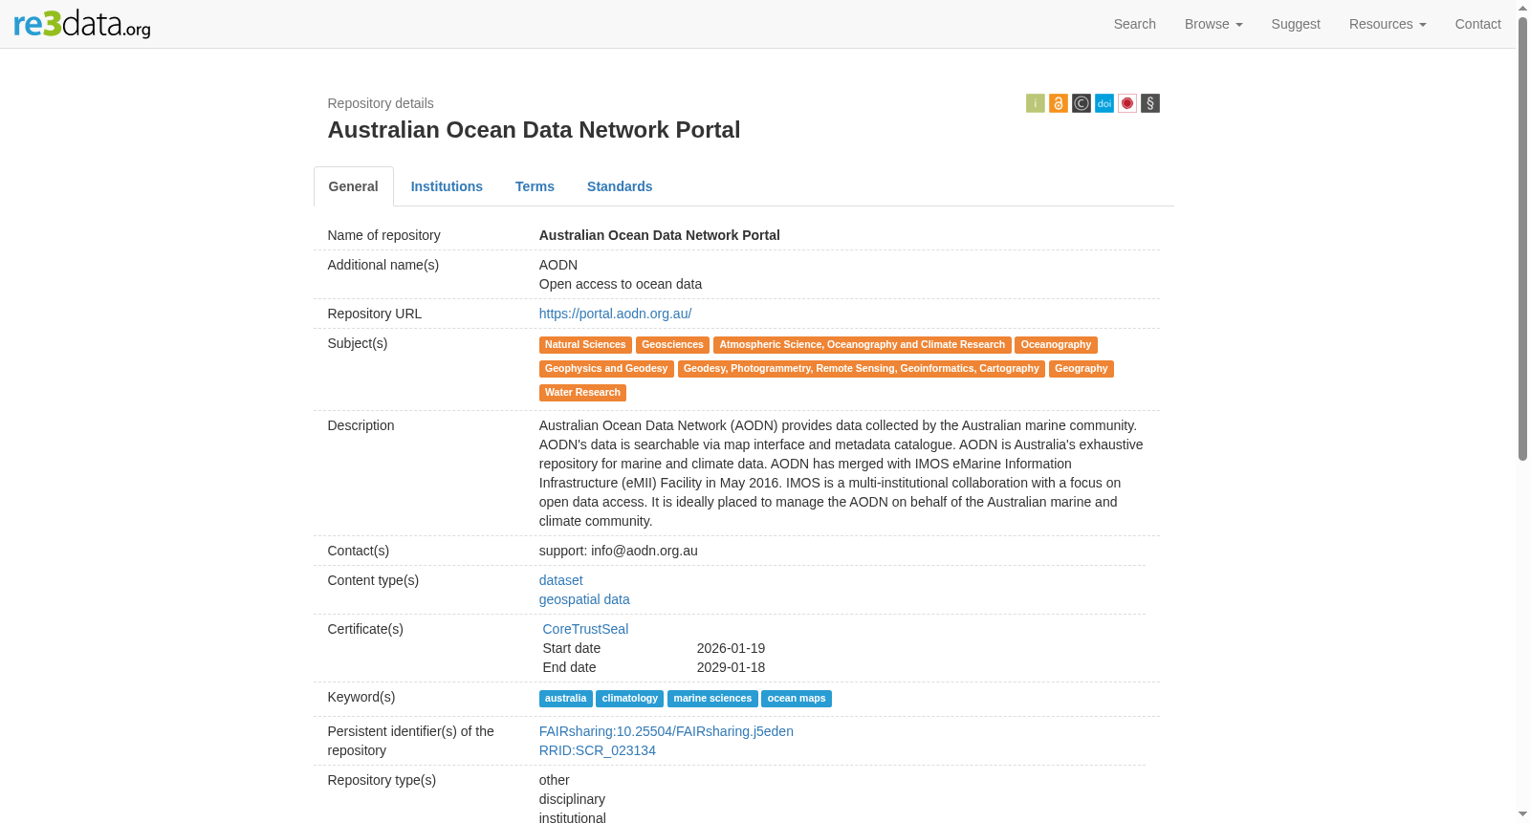Click the certificate start date 2026-01-19

pos(731,648)
